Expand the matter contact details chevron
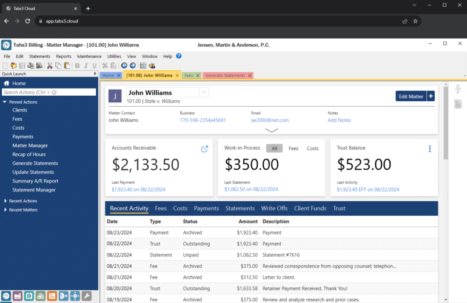The height and width of the screenshot is (303, 467). click(271, 130)
